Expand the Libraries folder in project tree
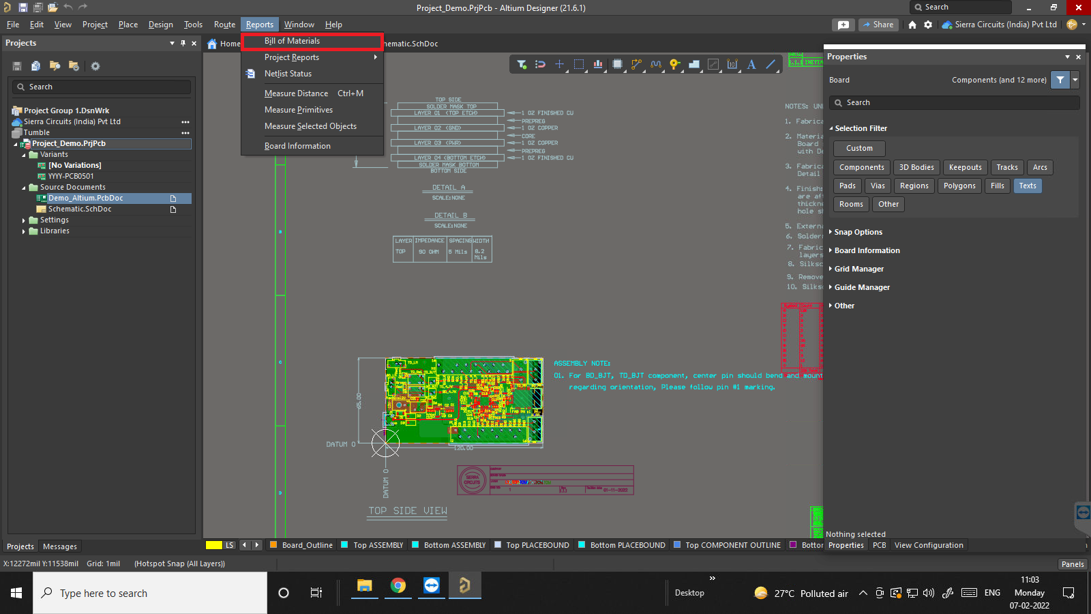The height and width of the screenshot is (614, 1091). pos(24,231)
